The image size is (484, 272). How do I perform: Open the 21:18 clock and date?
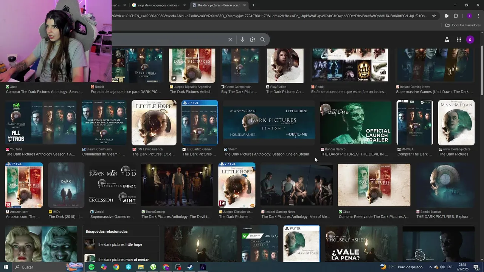point(462,267)
